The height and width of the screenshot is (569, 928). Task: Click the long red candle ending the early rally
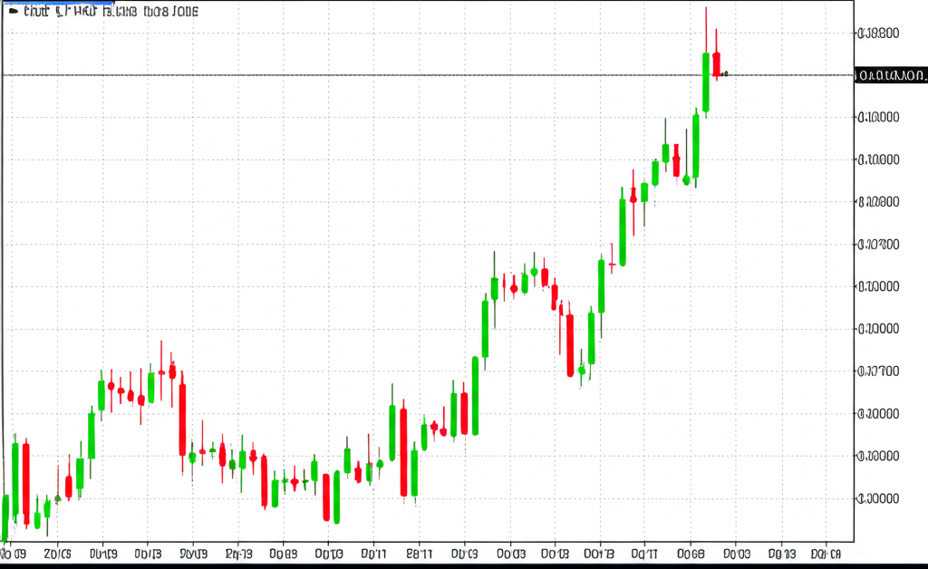point(182,419)
